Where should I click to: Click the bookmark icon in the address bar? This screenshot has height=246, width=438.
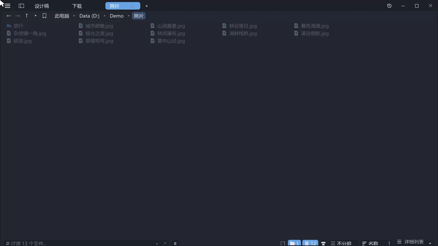point(44,16)
